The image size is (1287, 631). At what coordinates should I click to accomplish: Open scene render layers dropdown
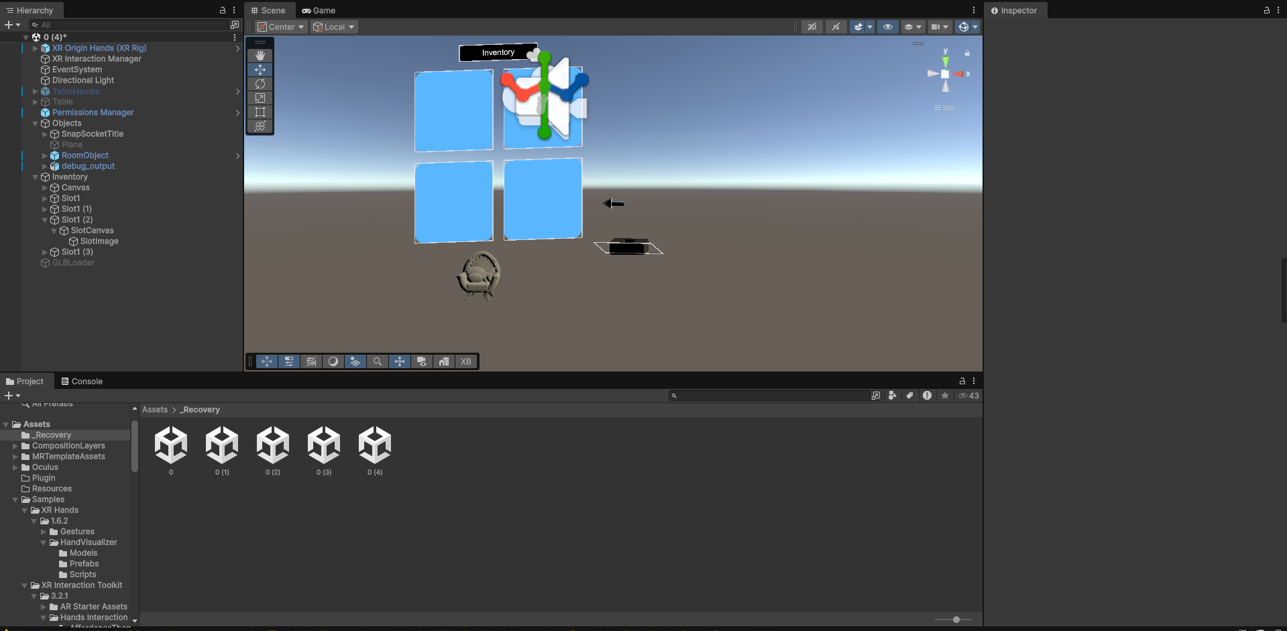913,27
